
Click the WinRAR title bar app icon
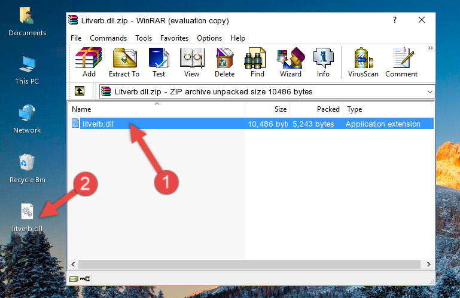(x=73, y=20)
